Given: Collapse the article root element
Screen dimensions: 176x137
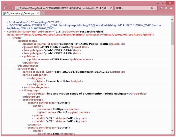Looking at the screenshot, I should (x=5, y=32).
